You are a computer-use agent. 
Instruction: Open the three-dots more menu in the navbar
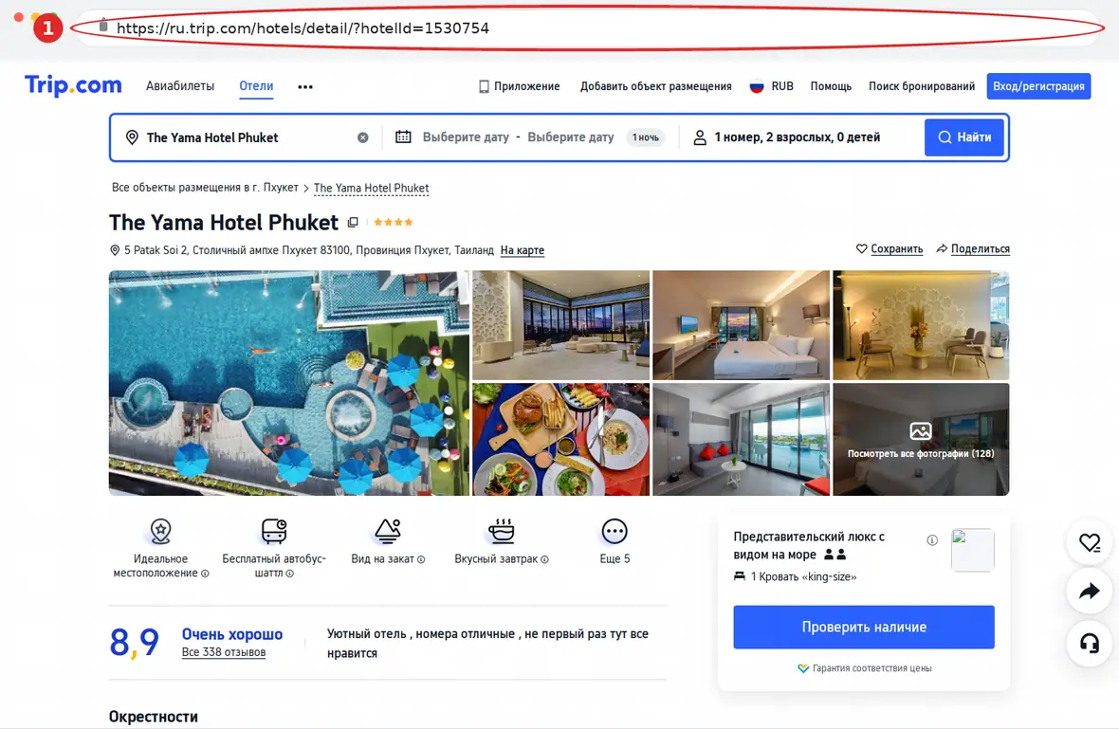click(x=305, y=86)
